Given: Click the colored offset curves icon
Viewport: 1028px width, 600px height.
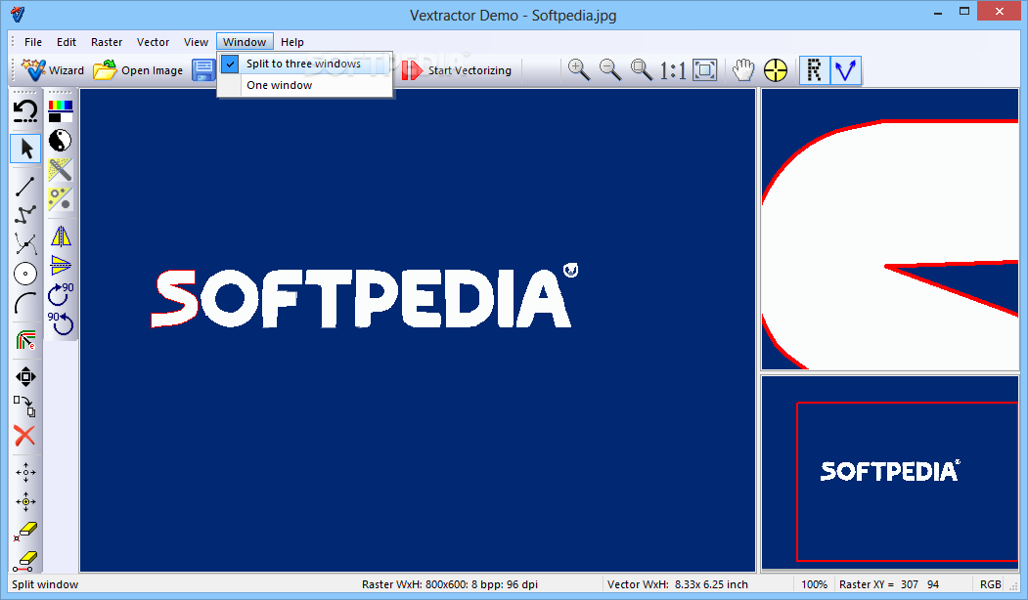Looking at the screenshot, I should [x=25, y=340].
